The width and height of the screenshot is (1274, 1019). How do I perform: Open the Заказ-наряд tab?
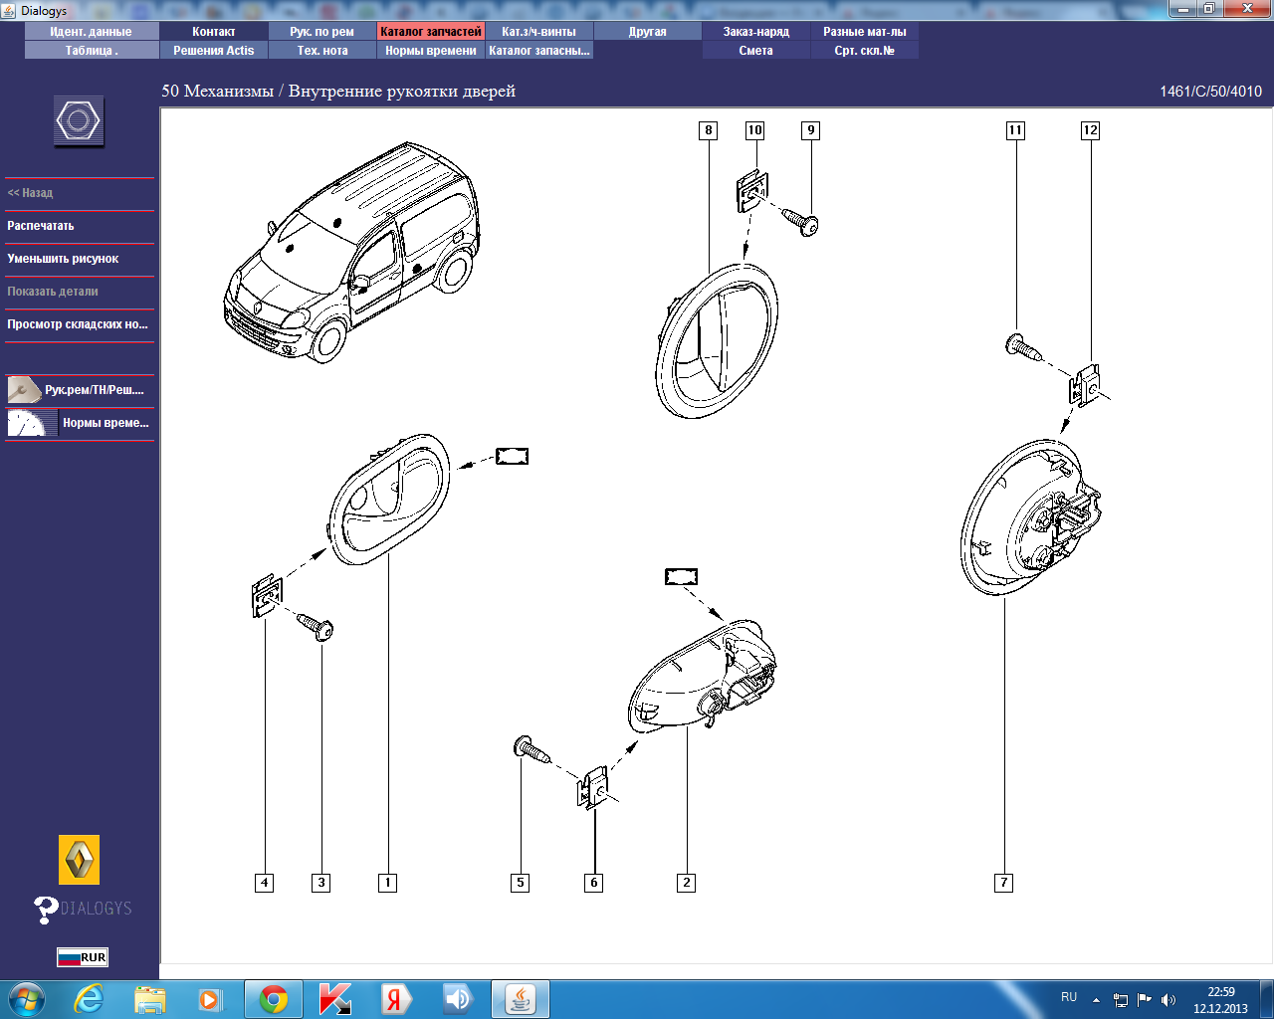[x=756, y=32]
